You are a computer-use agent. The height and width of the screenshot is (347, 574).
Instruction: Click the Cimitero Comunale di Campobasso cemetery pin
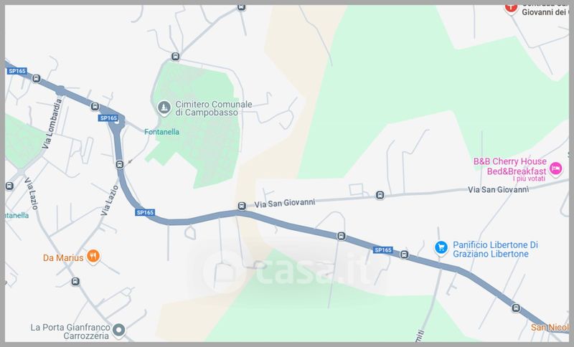click(164, 108)
